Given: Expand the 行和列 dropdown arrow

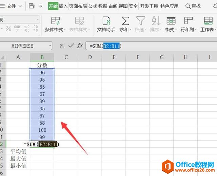Looking at the screenshot, I should (x=196, y=30).
